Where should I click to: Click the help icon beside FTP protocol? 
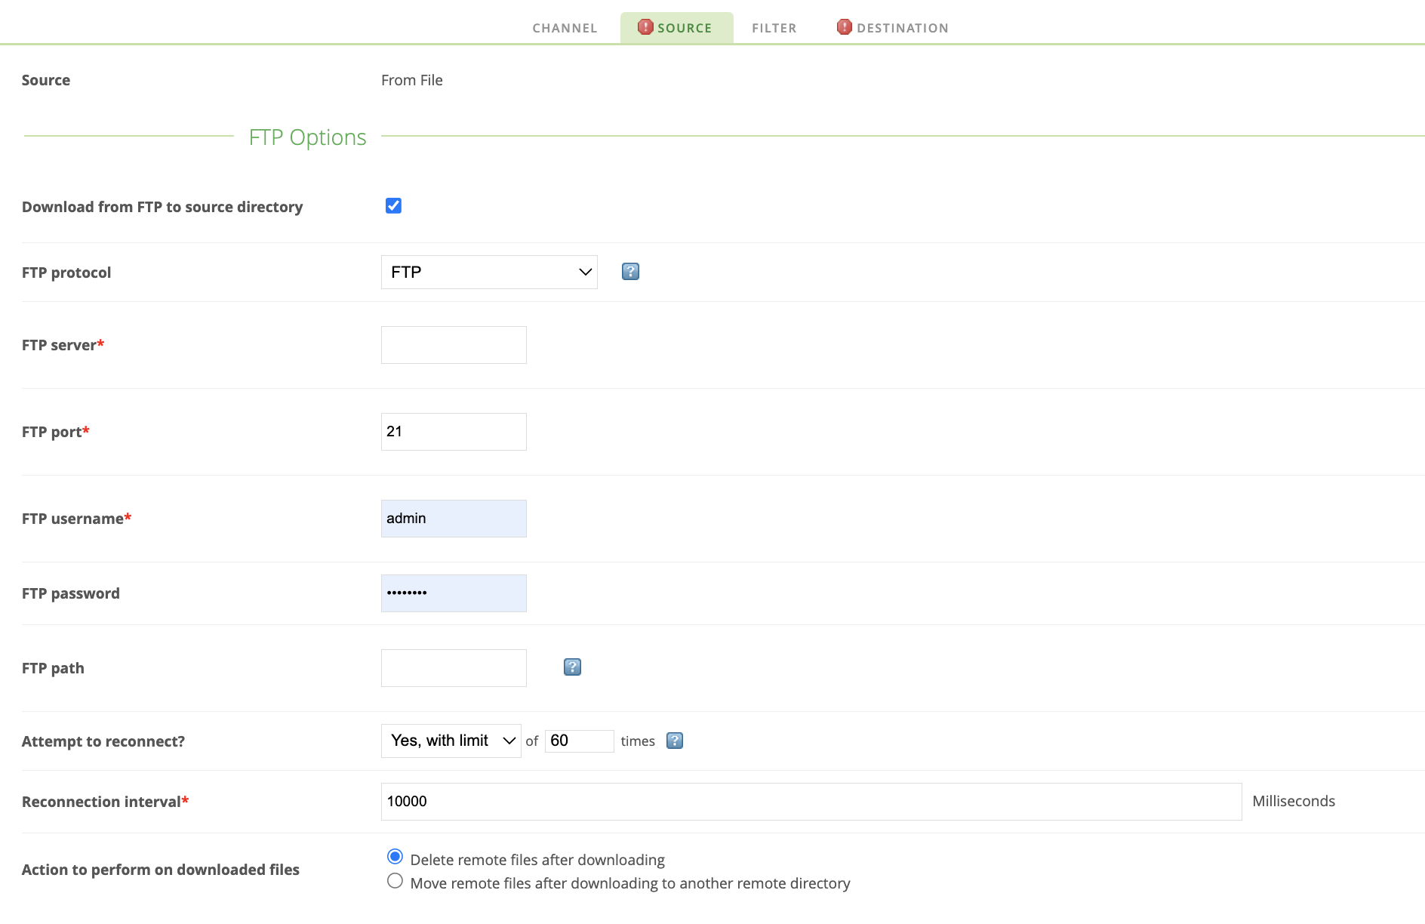[x=630, y=272]
